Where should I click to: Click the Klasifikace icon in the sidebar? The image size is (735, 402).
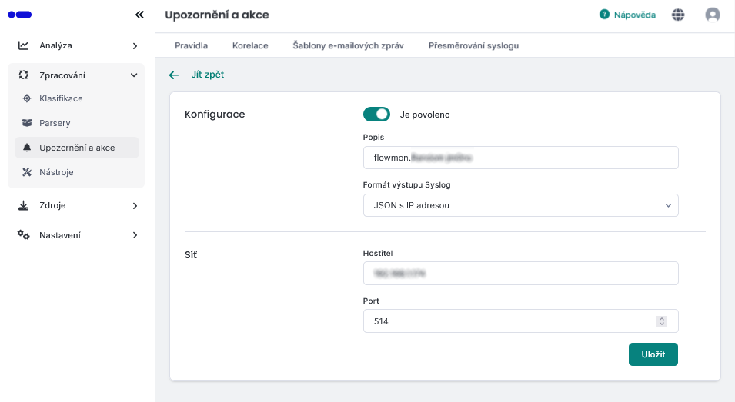tap(27, 98)
